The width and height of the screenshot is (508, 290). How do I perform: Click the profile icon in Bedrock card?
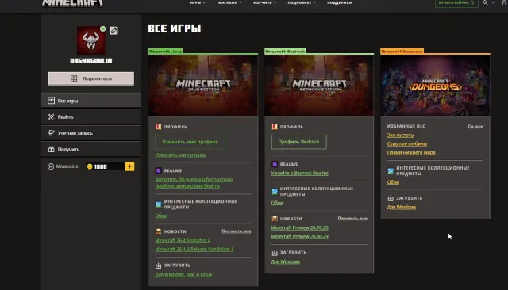tap(275, 127)
